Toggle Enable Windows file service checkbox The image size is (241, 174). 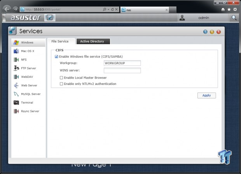[x=56, y=57]
